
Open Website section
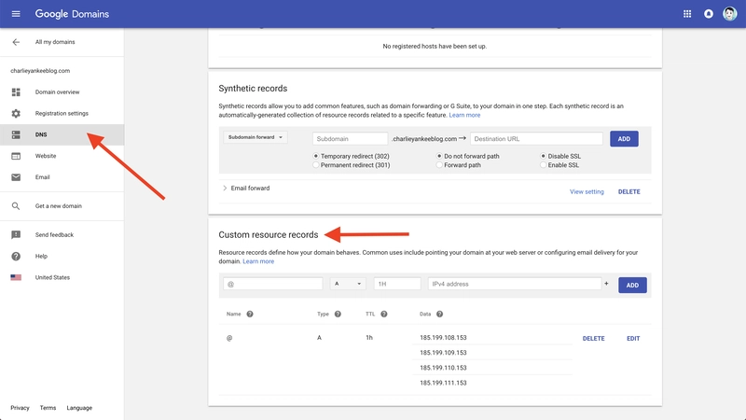click(x=46, y=156)
